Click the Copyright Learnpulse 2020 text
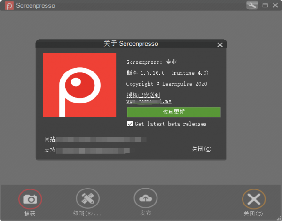The image size is (282, 221). click(x=167, y=84)
